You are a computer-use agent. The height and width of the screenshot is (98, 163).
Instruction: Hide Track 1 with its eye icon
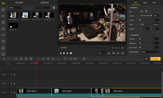11,92
